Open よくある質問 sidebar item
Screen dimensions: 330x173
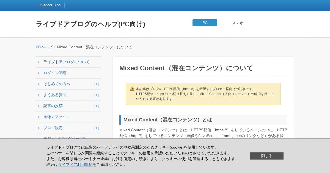(55, 95)
